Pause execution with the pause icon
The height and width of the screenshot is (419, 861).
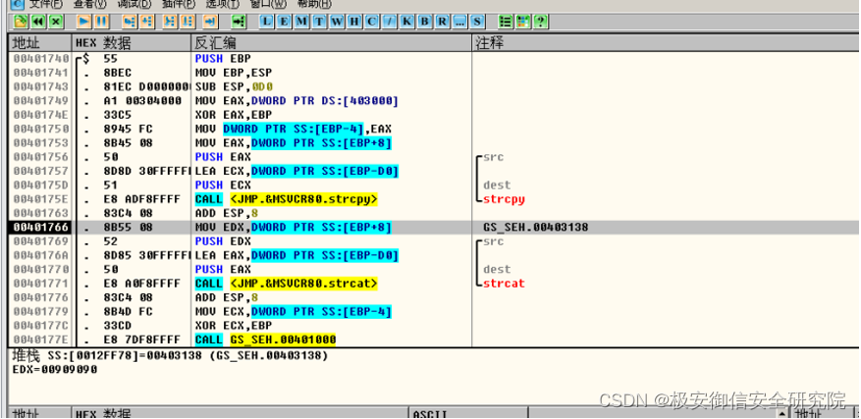click(x=101, y=22)
